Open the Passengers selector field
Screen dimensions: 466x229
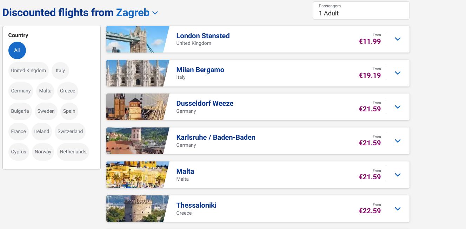pos(361,11)
